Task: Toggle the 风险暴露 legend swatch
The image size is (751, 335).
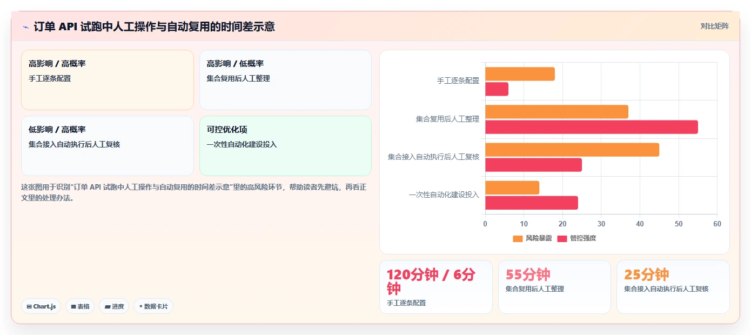Action: [x=518, y=238]
